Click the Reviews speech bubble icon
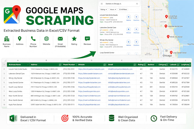Screen dimensions: 194x129 [x=87, y=39]
